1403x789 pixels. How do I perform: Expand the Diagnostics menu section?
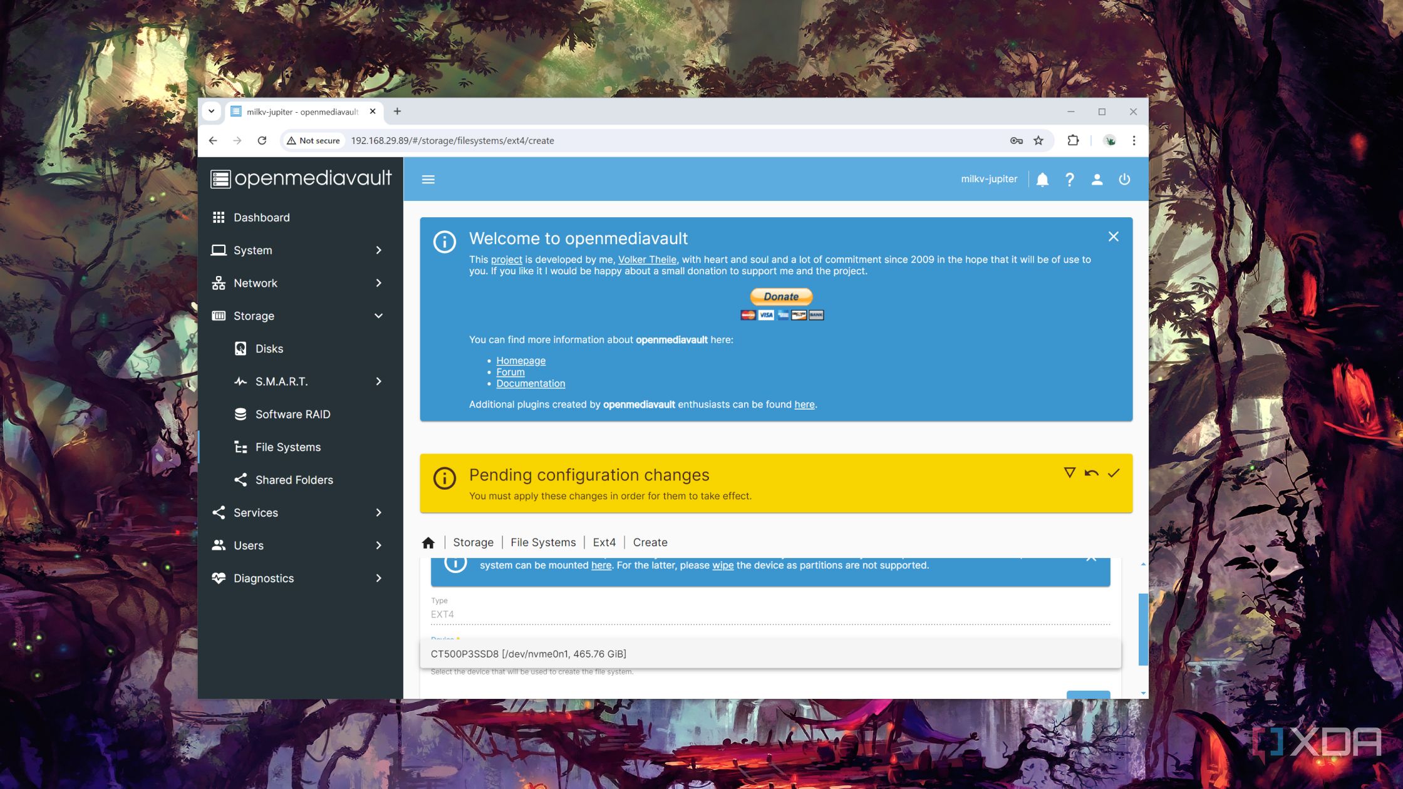(x=300, y=578)
